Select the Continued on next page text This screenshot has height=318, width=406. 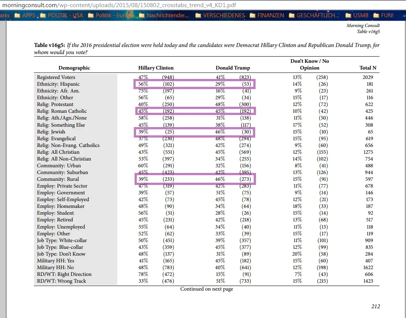(207, 289)
